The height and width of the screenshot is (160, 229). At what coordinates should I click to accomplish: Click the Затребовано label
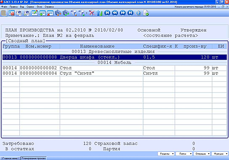18,144
